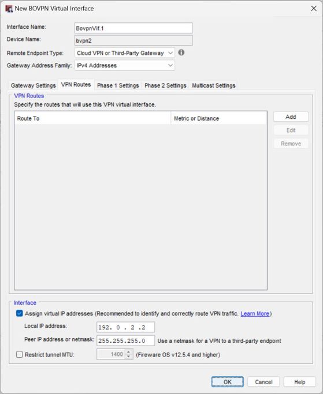323x394 pixels.
Task: Select the VPN Routes tab
Action: tap(76, 85)
